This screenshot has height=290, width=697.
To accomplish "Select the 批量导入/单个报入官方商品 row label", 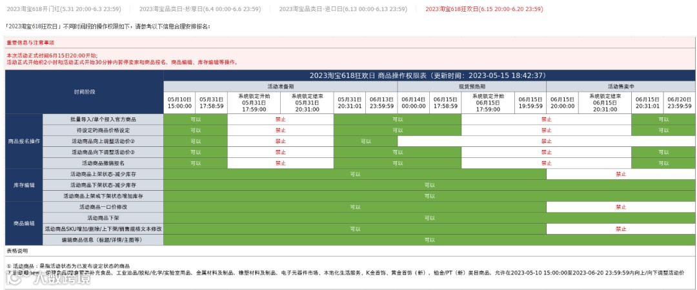I will 103,119.
